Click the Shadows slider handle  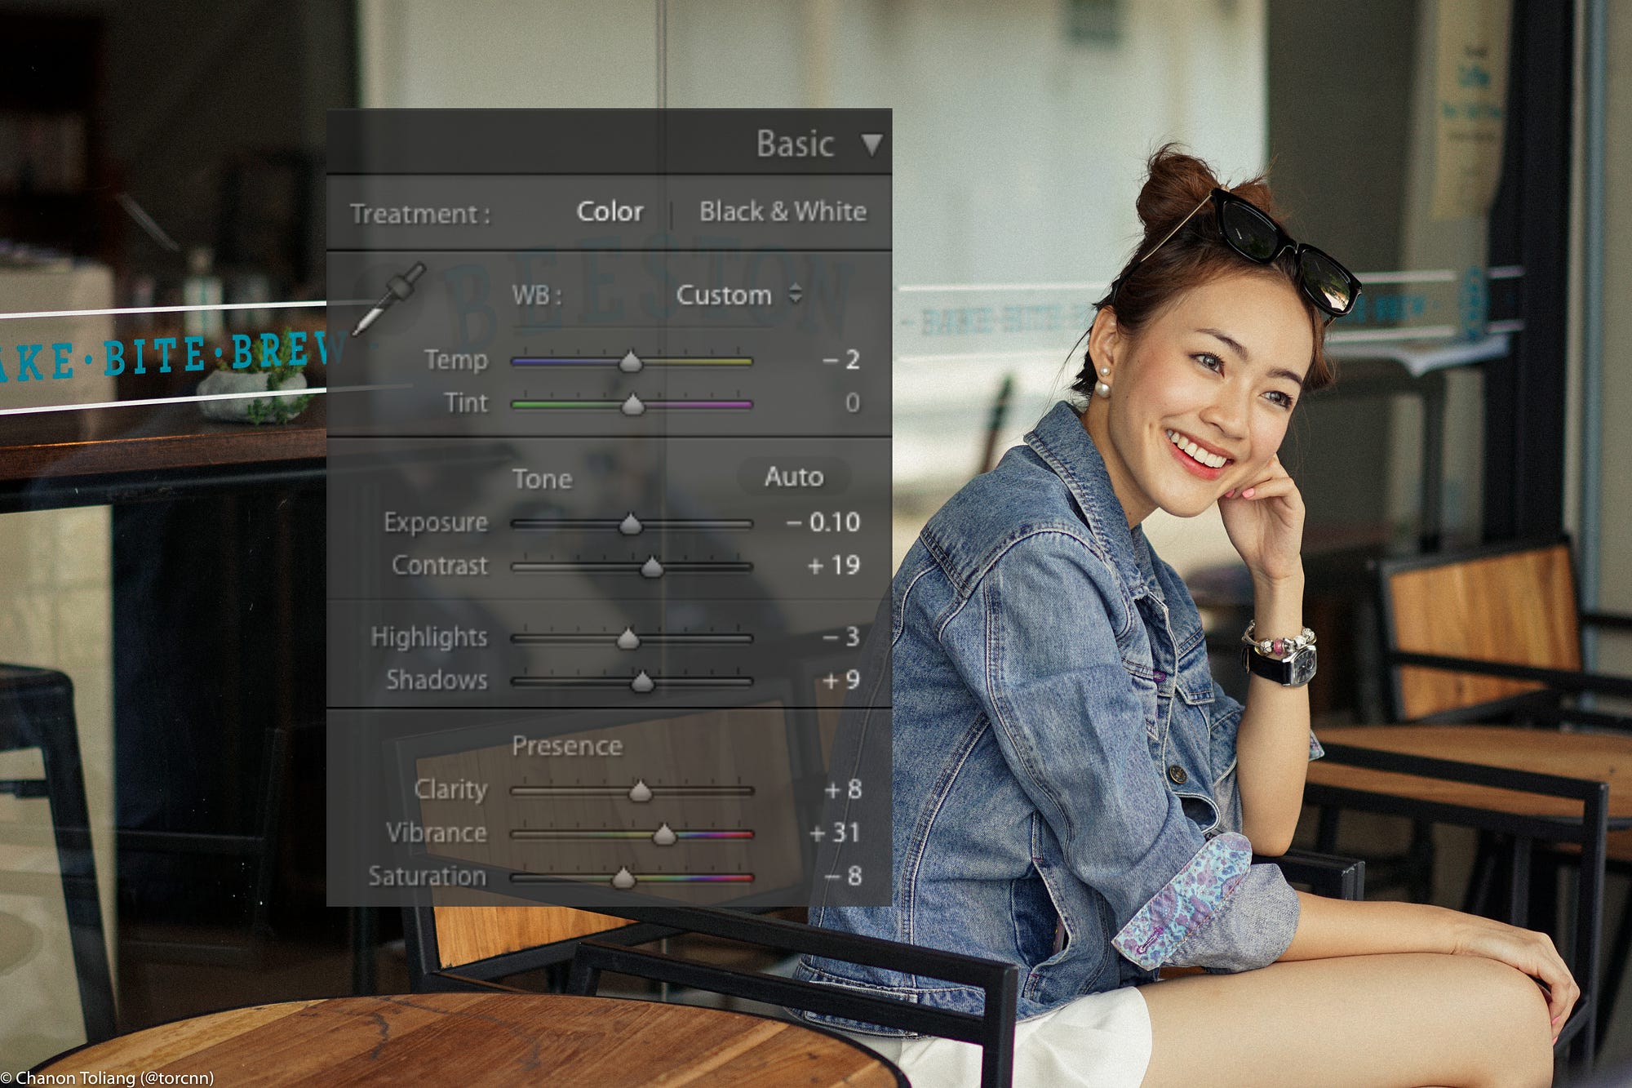[x=642, y=682]
